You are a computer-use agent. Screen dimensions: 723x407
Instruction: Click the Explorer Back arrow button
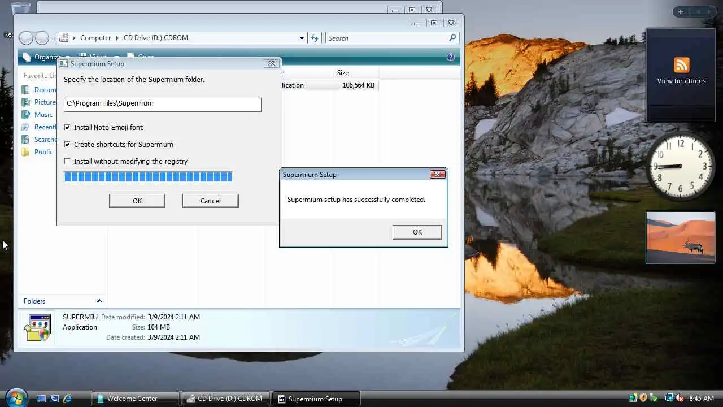click(x=26, y=38)
